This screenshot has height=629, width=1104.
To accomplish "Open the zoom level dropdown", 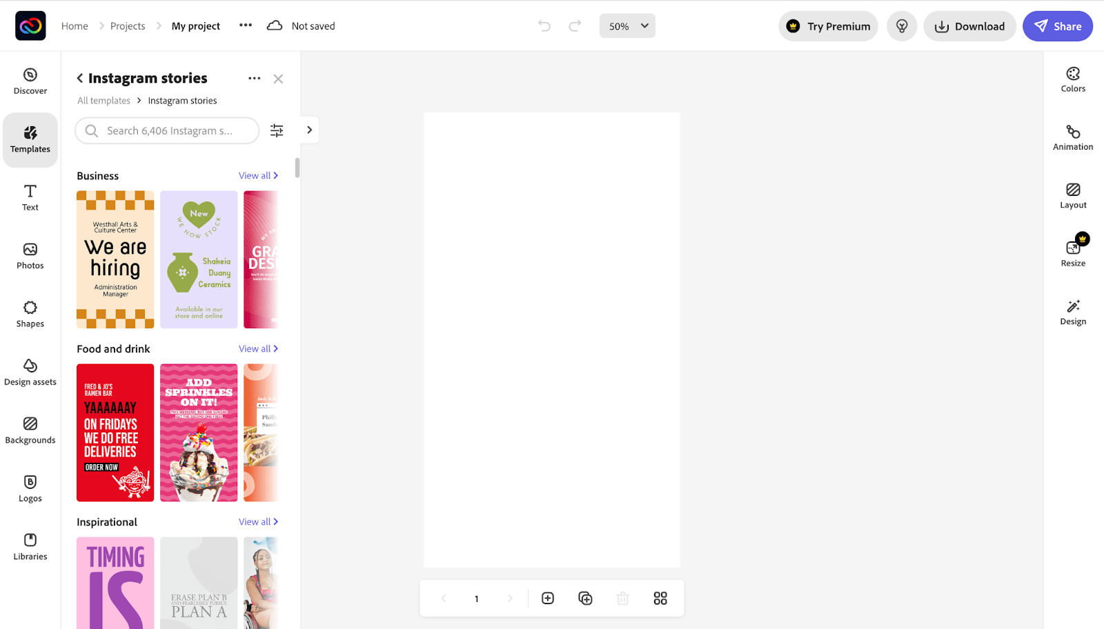I will point(627,26).
